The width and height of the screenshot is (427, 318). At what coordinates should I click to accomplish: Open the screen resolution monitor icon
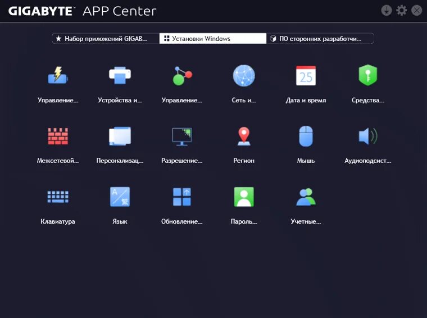[182, 137]
